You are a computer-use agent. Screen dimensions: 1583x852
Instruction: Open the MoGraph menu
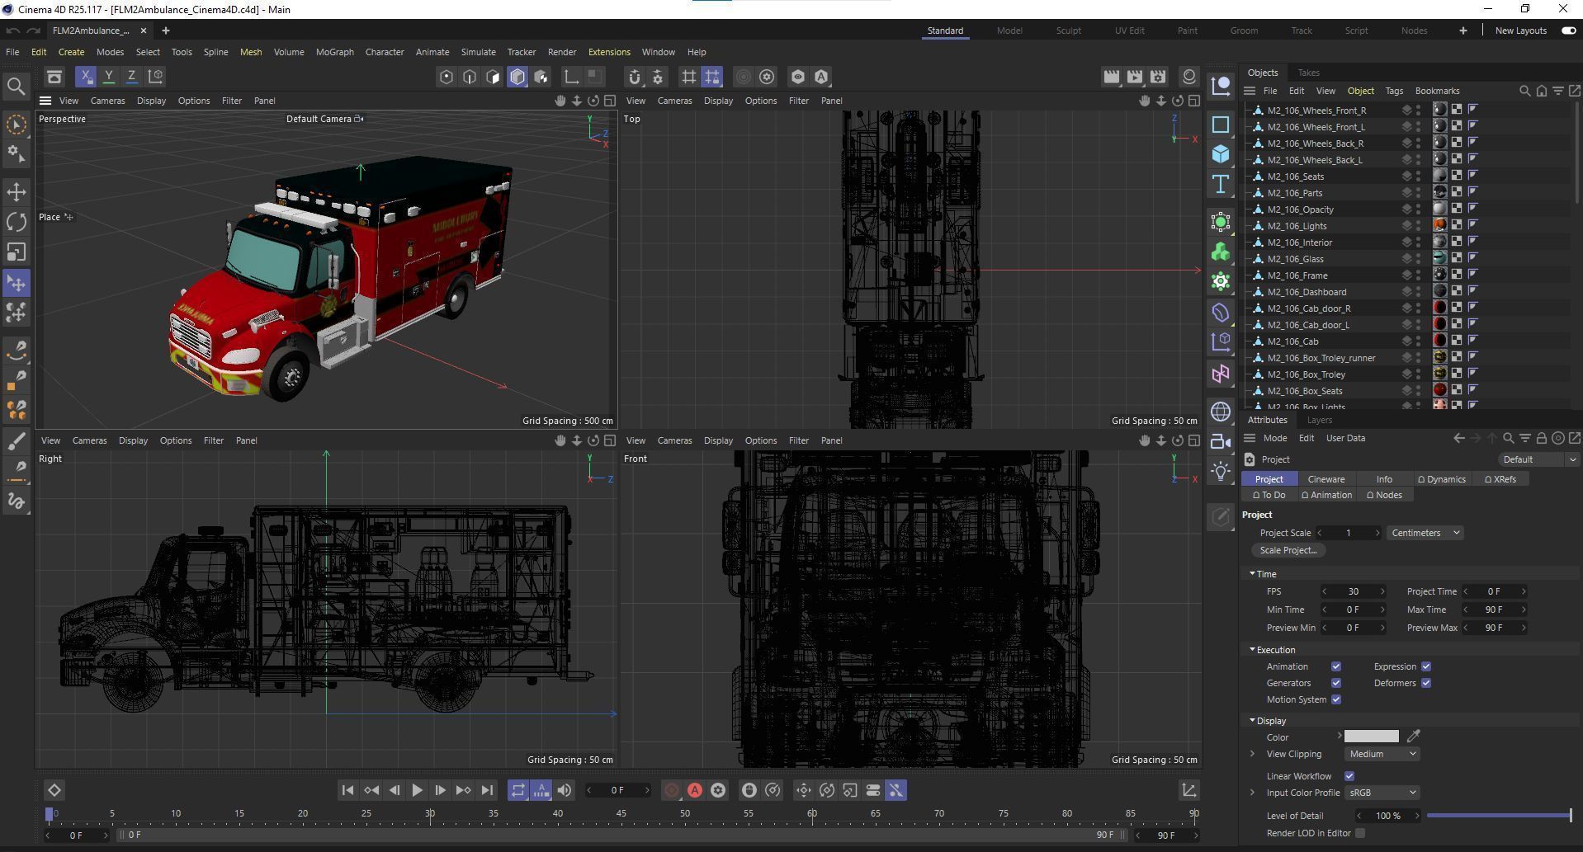pos(334,52)
